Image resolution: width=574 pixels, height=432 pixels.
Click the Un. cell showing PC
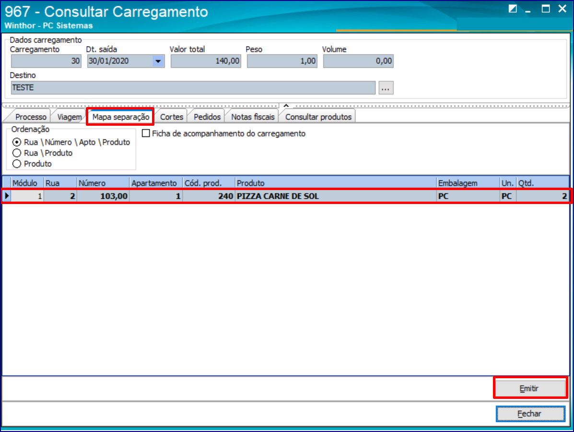tap(508, 196)
